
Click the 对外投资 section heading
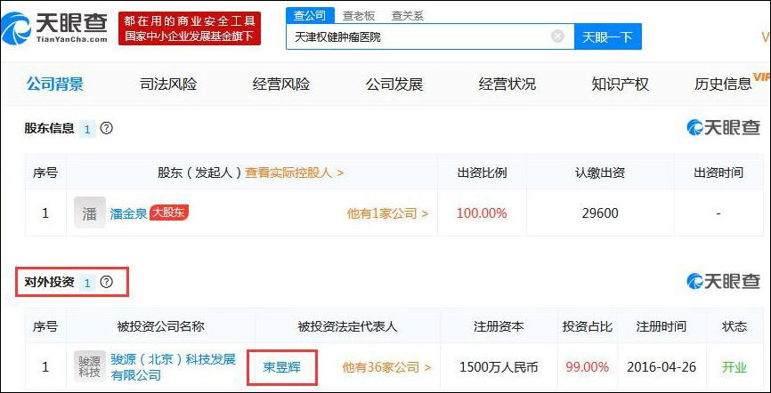(49, 282)
